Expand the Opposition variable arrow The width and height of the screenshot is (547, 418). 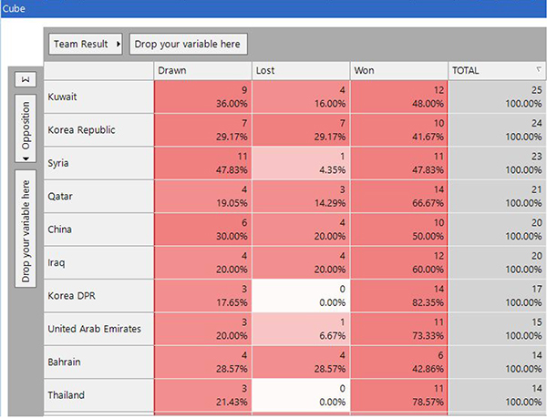pos(26,157)
